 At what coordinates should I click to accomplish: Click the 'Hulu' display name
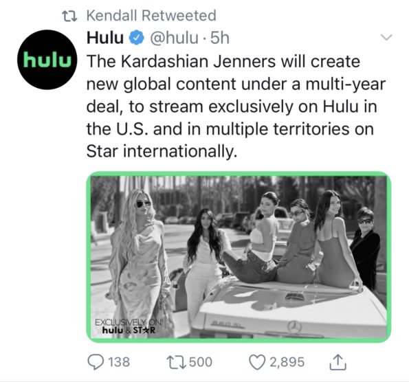click(105, 38)
